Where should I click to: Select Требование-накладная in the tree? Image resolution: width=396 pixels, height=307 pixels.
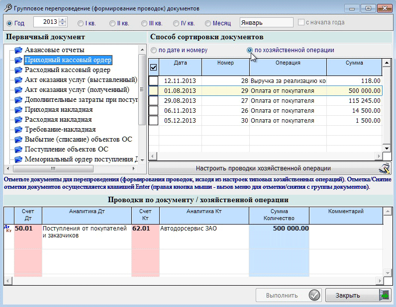point(60,130)
